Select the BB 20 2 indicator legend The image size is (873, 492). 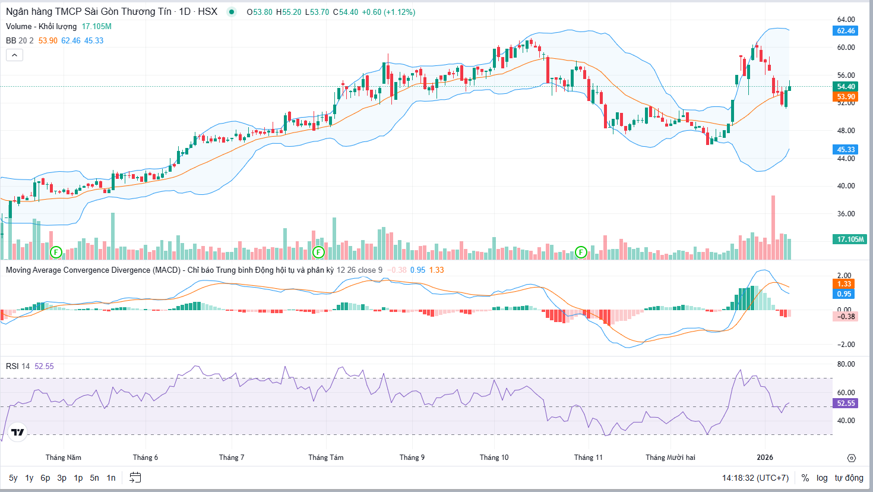[x=20, y=40]
